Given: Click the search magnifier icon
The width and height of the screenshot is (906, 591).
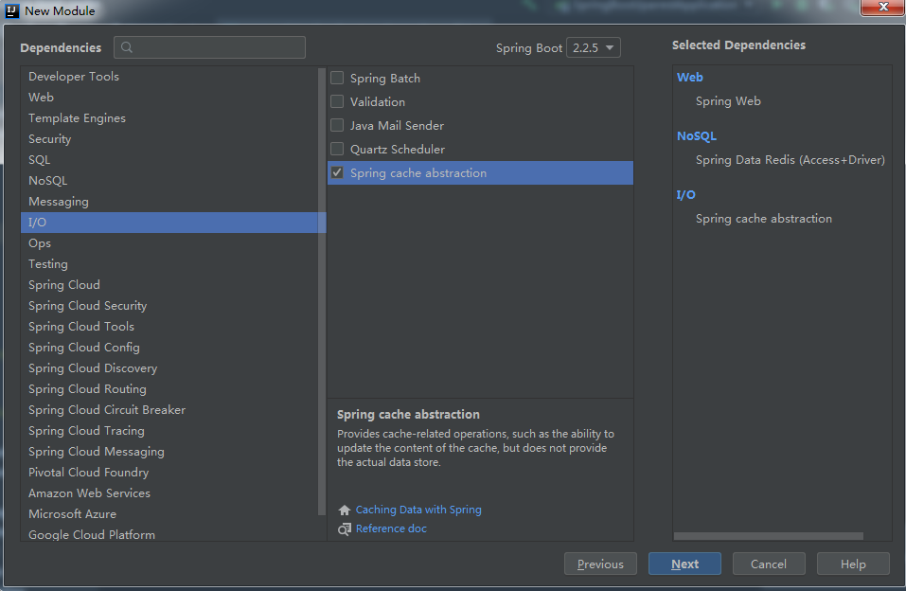Looking at the screenshot, I should tap(127, 47).
